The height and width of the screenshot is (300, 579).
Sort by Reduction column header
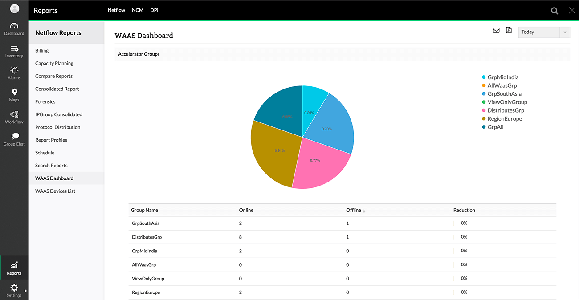pos(464,210)
